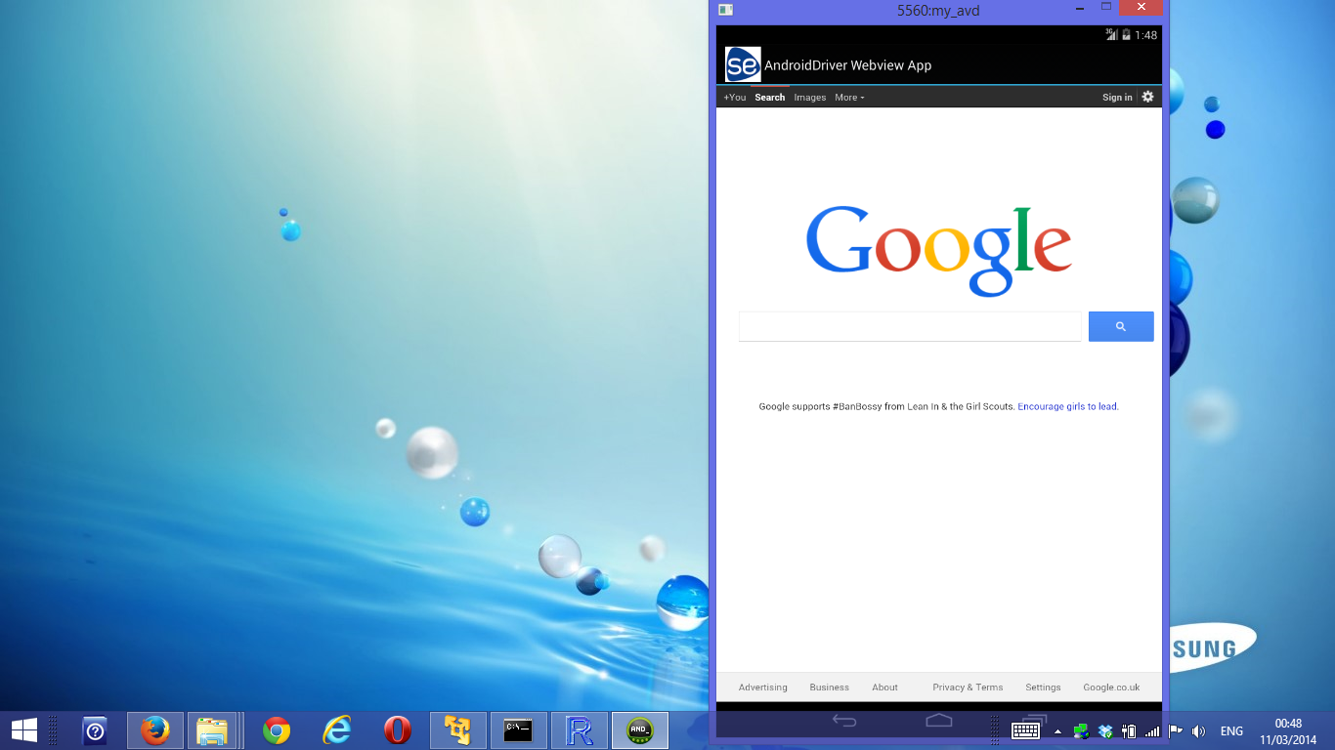The height and width of the screenshot is (750, 1335).
Task: Open the help question-mark taskbar icon
Action: point(95,730)
